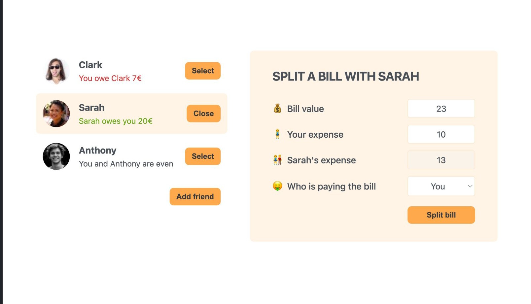Image resolution: width=531 pixels, height=304 pixels.
Task: Click the person icon next to Your expense
Action: (277, 134)
